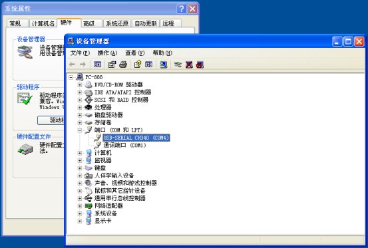The image size is (368, 248).
Task: Select the 声音、视频和游戏控制器 label
Action: tap(126, 183)
